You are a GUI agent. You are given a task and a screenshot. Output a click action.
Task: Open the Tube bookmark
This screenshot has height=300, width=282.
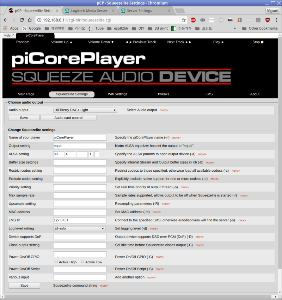[96, 28]
